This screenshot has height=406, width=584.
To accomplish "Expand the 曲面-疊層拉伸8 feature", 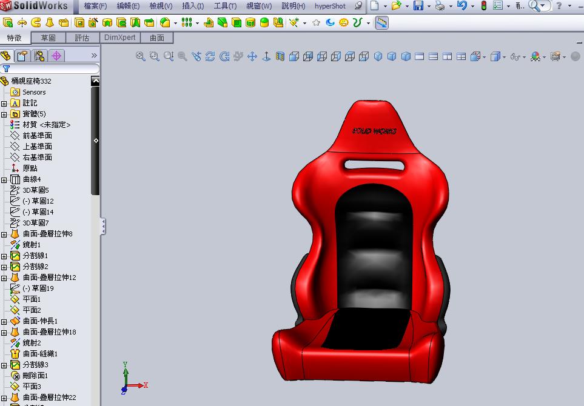I will tap(4, 235).
